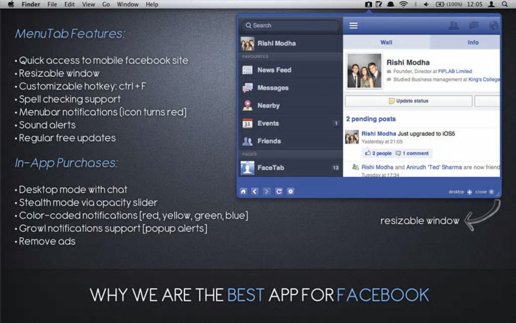Open friend requests icon in header
516x323 pixels.
[x=454, y=25]
